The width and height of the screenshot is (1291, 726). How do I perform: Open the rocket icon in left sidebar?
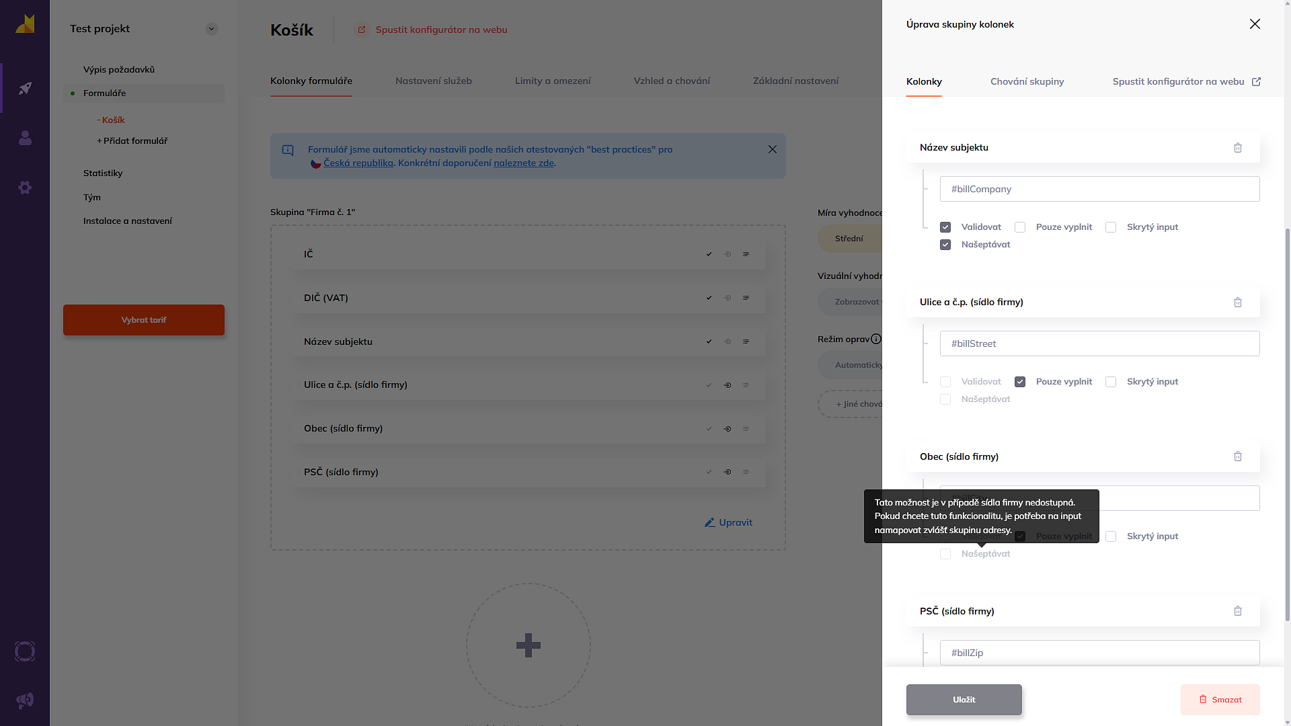coord(25,89)
